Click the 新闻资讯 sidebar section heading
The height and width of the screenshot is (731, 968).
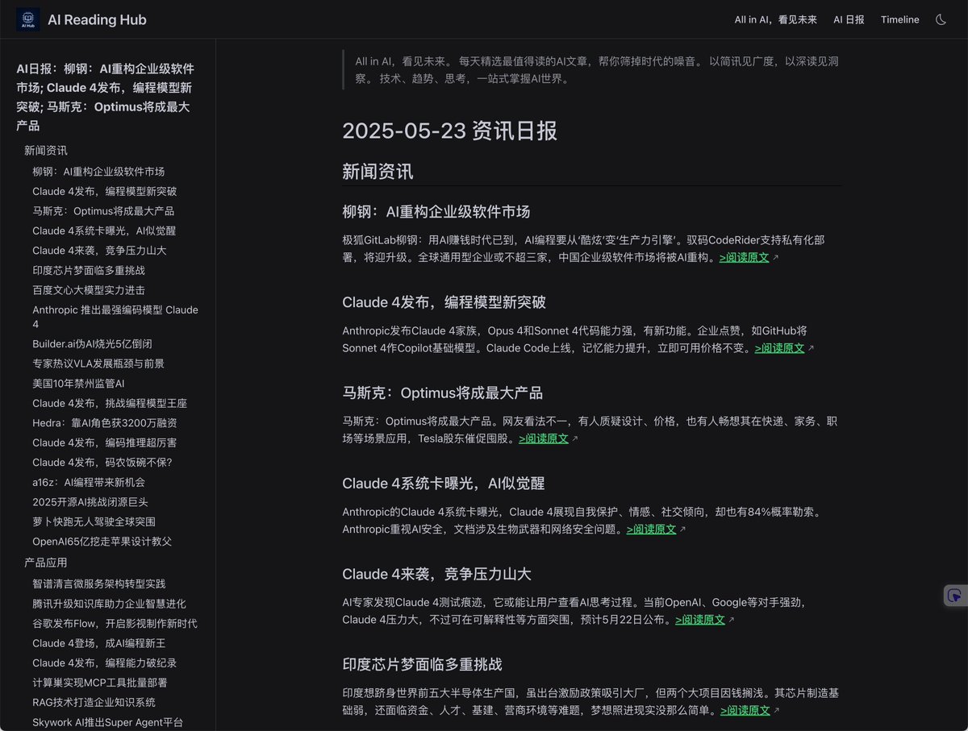[48, 150]
